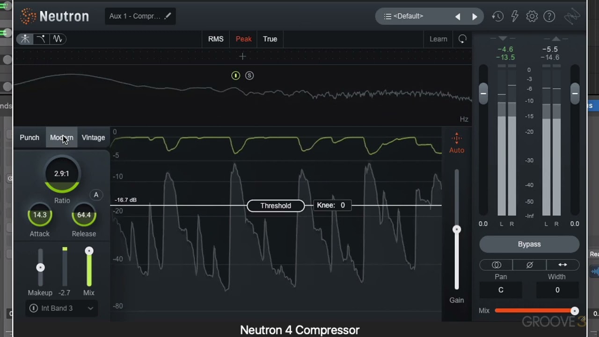Select Modern compressor mode
The width and height of the screenshot is (599, 337).
[x=62, y=138]
